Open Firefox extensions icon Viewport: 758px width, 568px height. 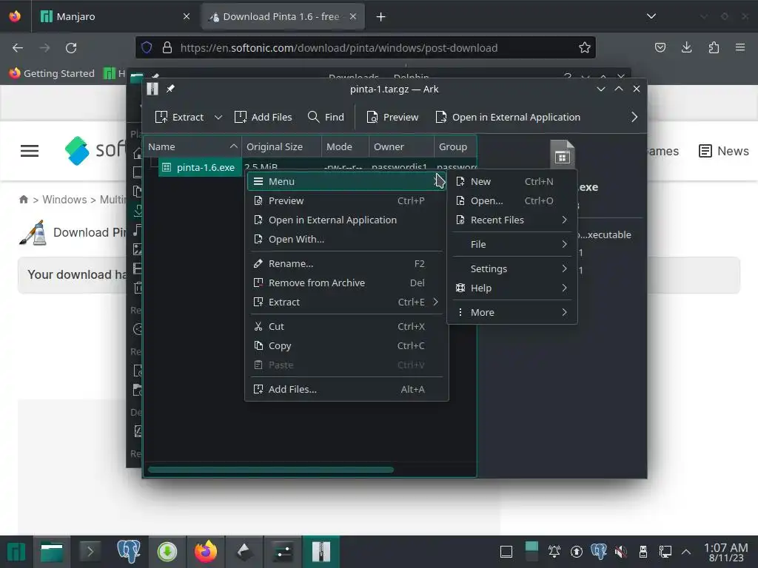[714, 47]
